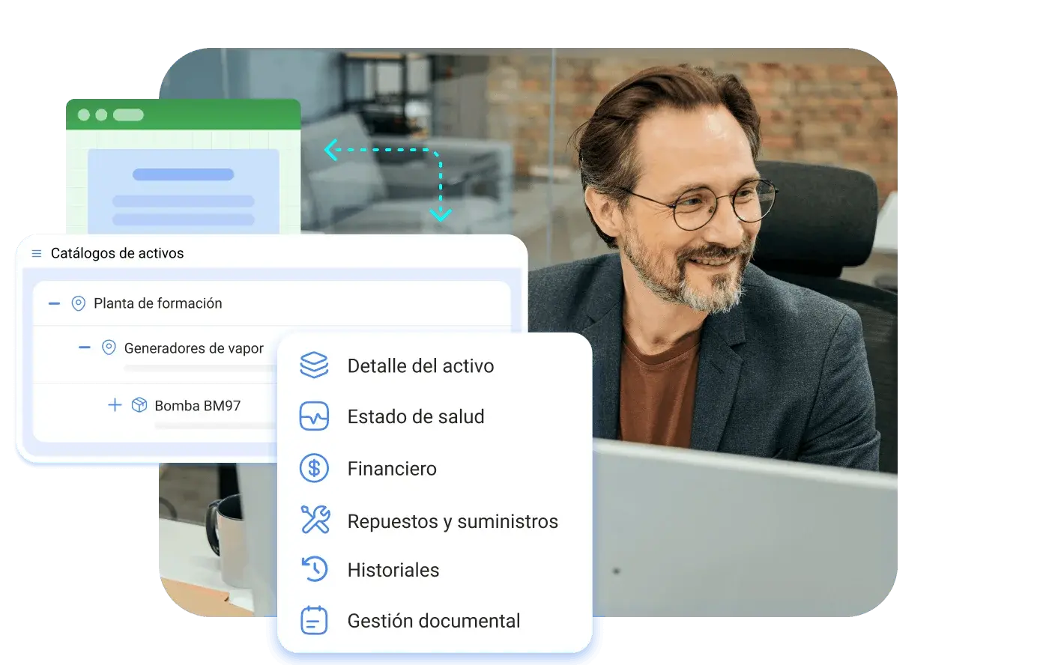Collapse the Planta de formación tree node

click(53, 303)
